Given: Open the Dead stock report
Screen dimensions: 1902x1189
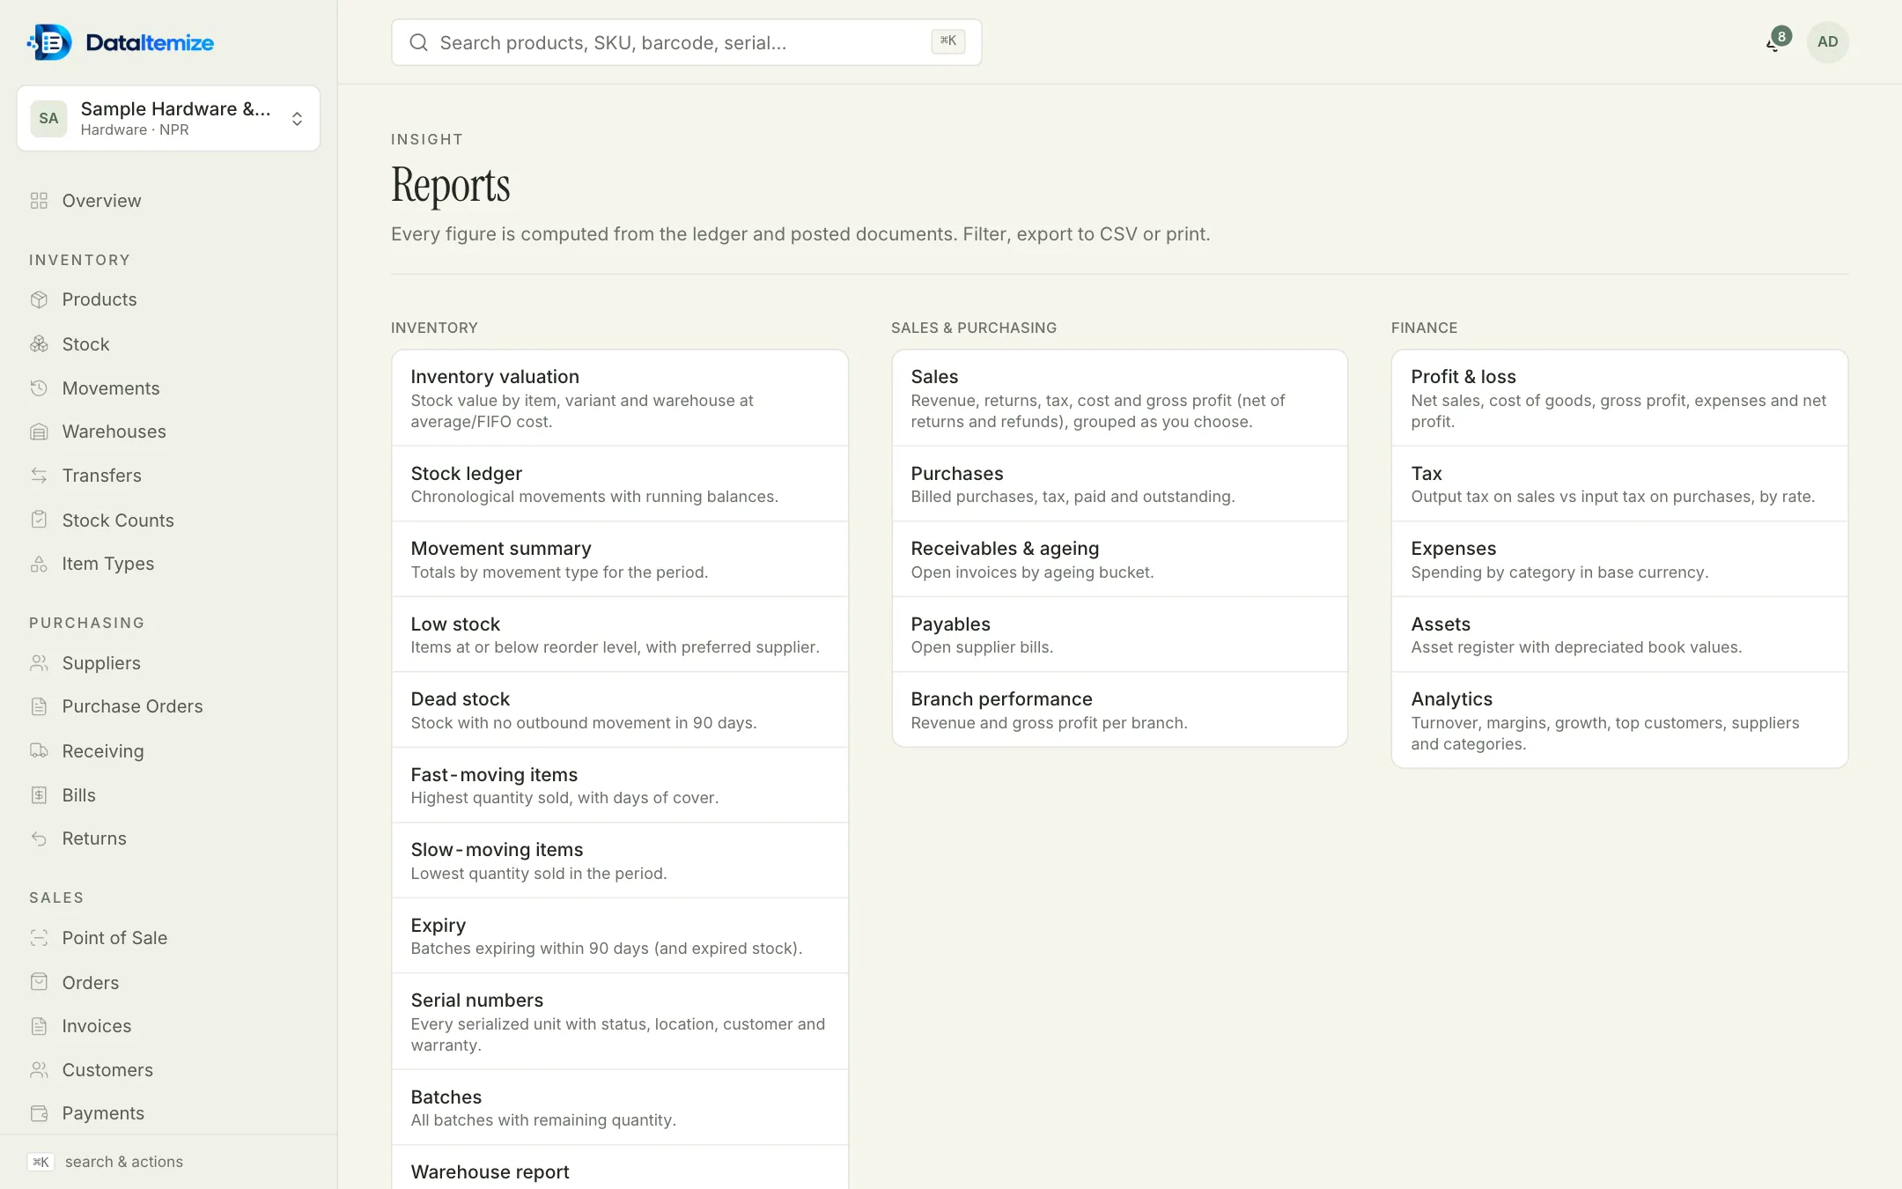Looking at the screenshot, I should (620, 710).
